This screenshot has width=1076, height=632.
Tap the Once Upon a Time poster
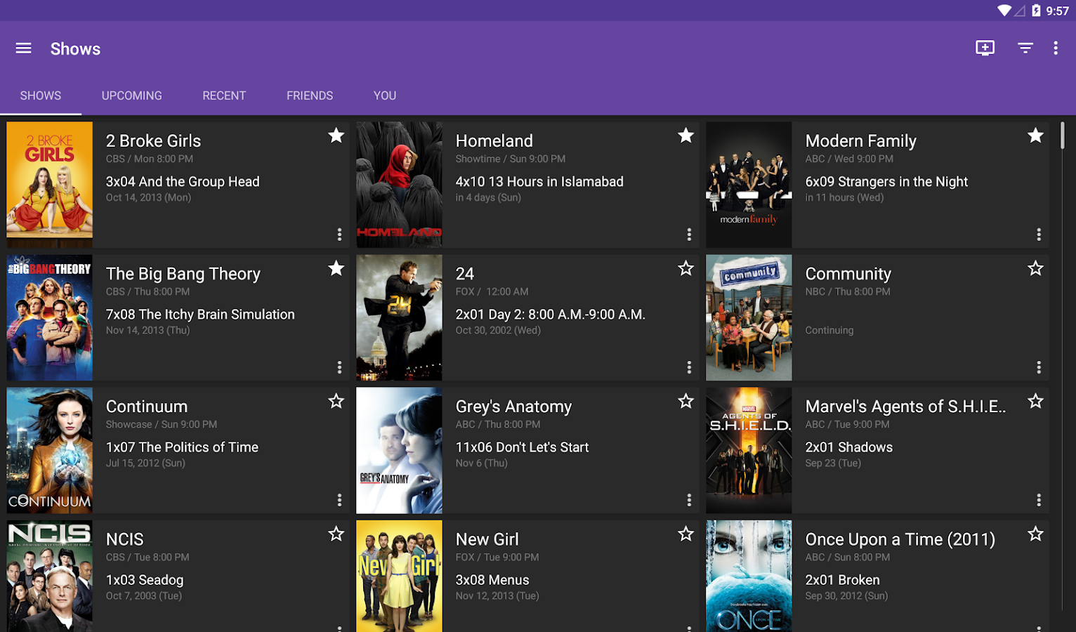[749, 576]
